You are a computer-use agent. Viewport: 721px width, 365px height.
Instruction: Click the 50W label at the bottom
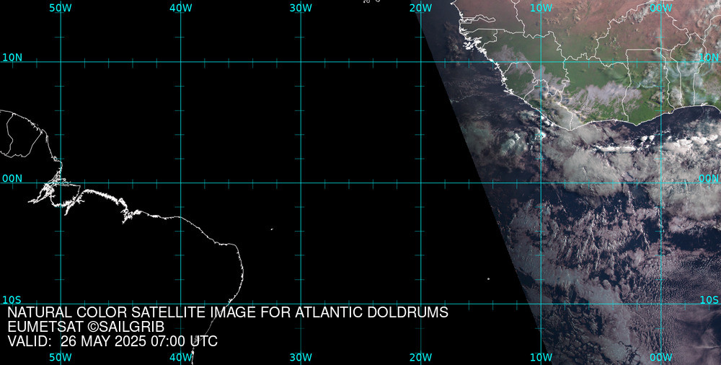[61, 358]
